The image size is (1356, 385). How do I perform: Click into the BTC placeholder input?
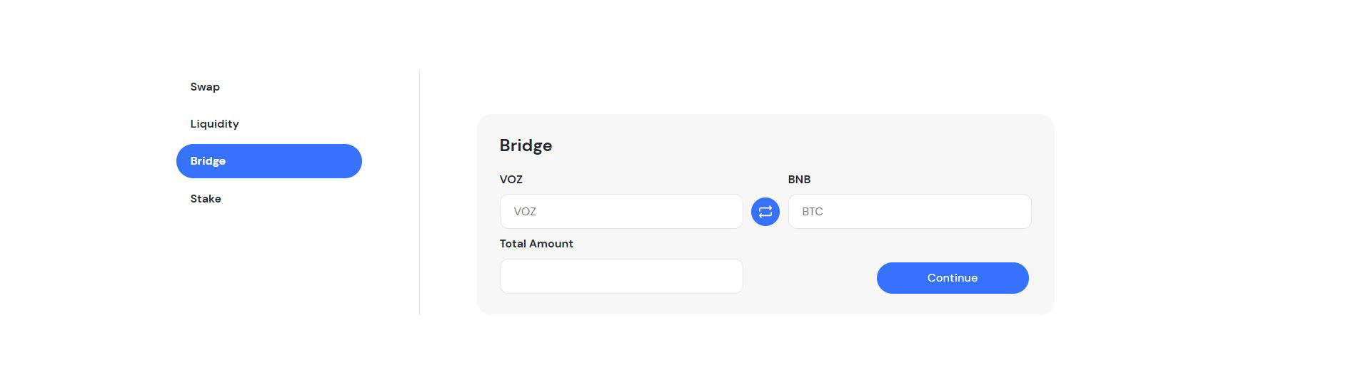(x=909, y=212)
